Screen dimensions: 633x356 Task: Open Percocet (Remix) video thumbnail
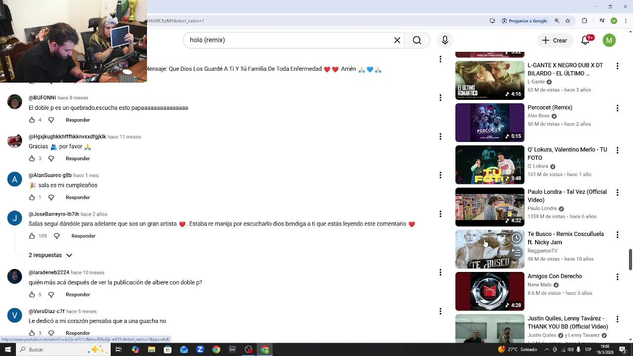click(490, 123)
